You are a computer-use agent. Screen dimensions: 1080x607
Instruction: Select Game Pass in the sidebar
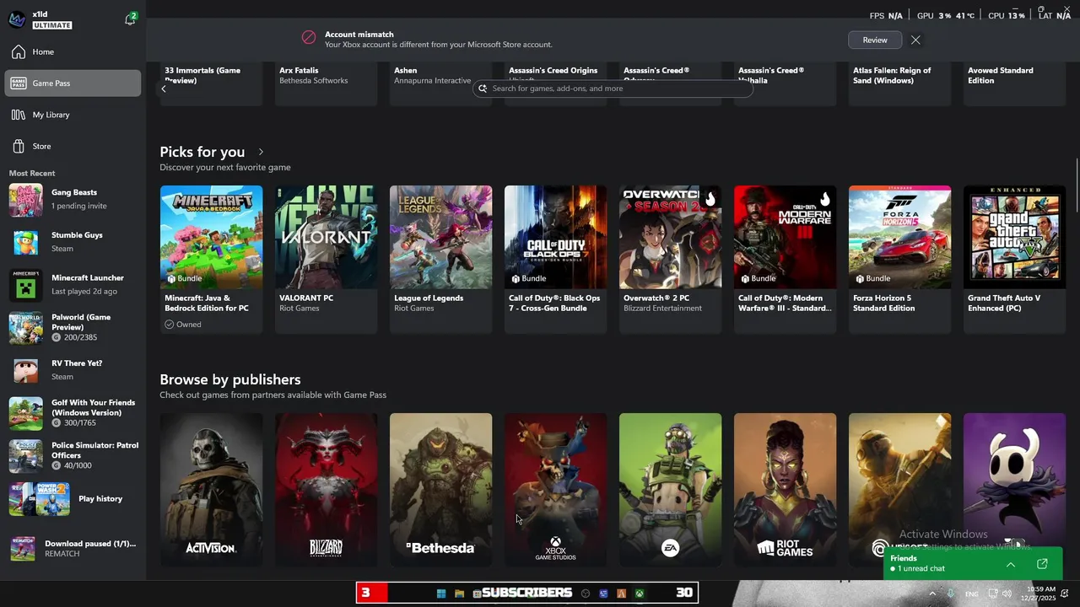(73, 83)
